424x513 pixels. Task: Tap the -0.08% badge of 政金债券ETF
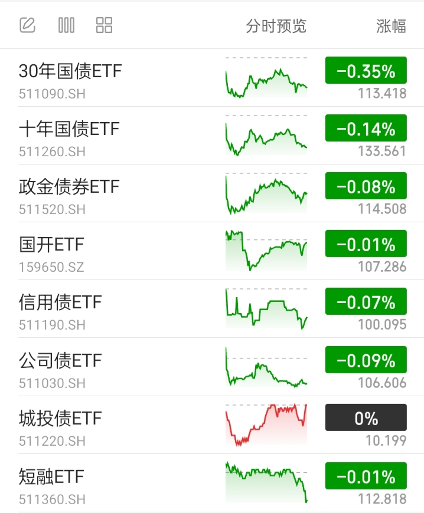366,186
